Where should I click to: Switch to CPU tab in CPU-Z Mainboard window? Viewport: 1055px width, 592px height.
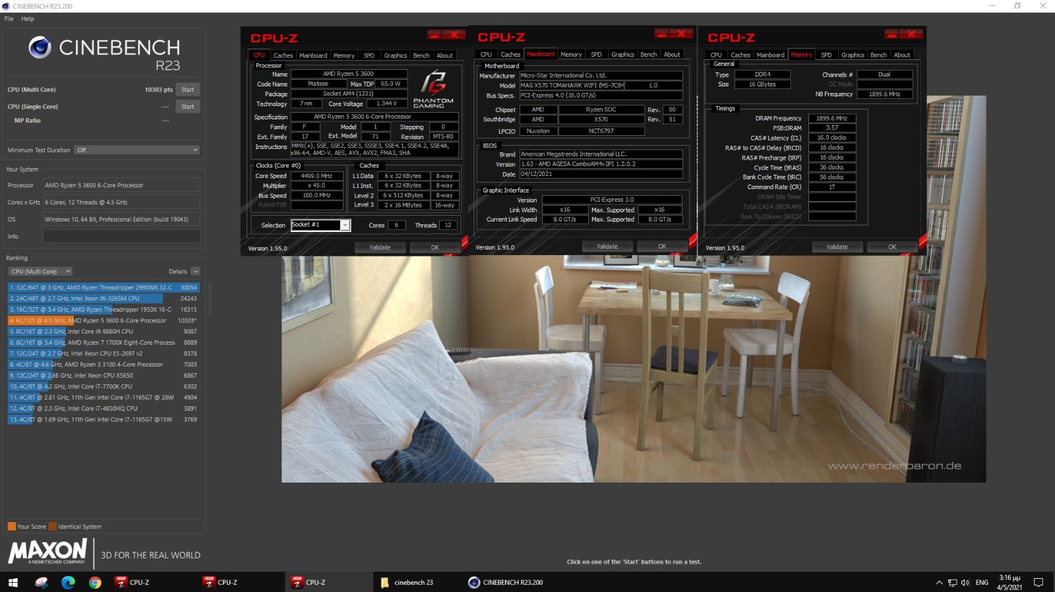coord(486,55)
